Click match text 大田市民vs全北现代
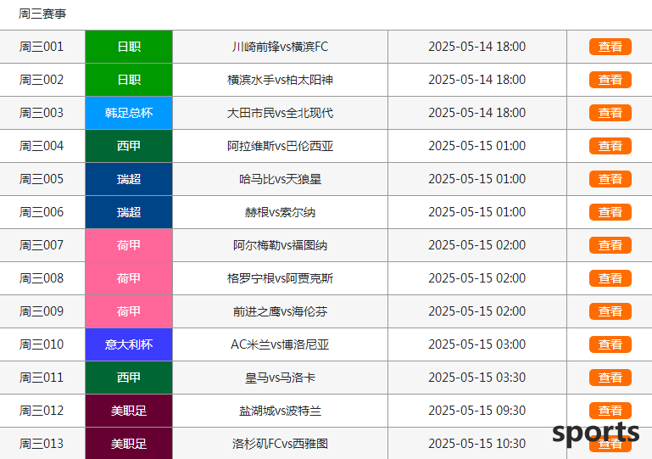Viewport: 652px width, 459px height. click(281, 113)
